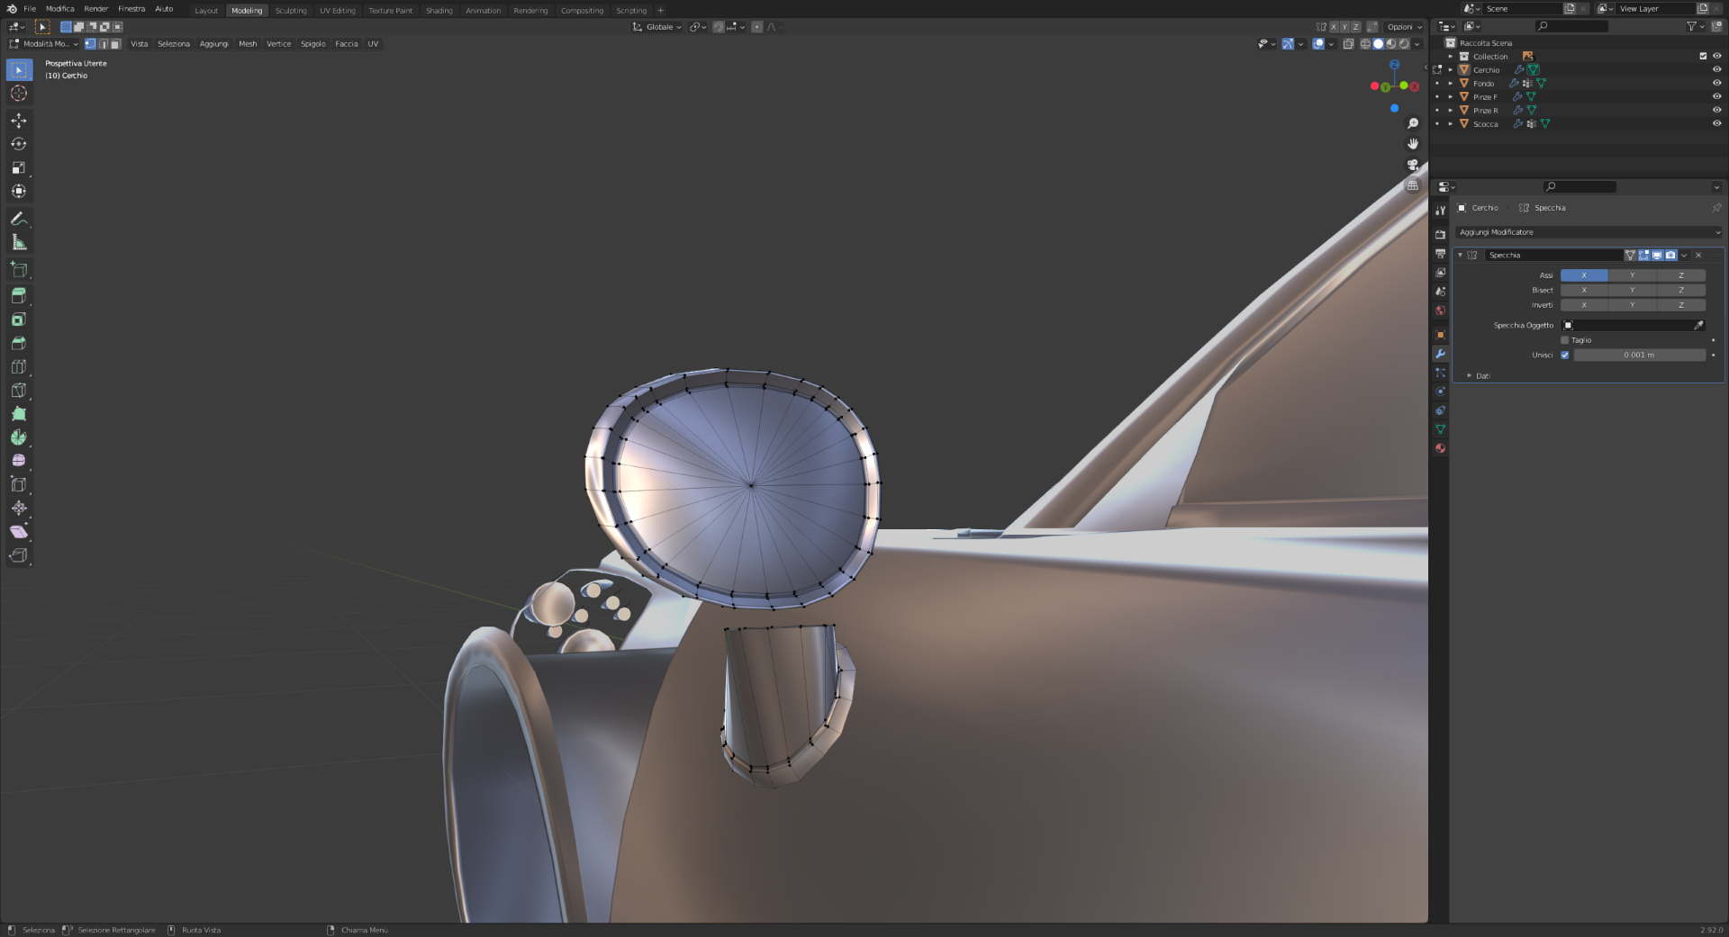Select the Poly Build tool
This screenshot has width=1729, height=937.
19,413
